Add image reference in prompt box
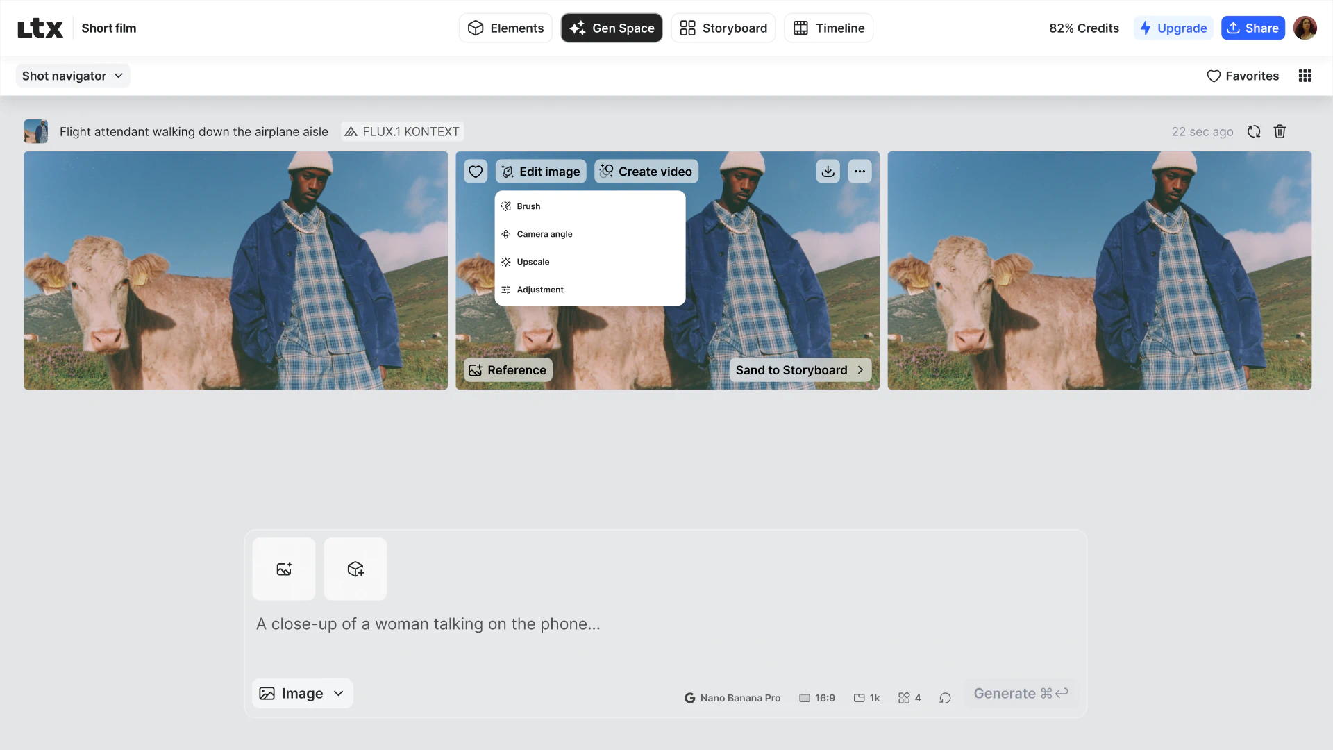1333x750 pixels. (x=284, y=569)
